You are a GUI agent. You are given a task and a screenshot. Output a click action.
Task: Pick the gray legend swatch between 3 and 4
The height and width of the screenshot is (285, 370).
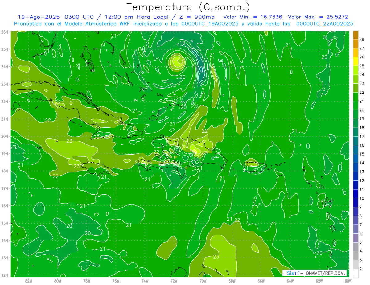click(x=356, y=256)
